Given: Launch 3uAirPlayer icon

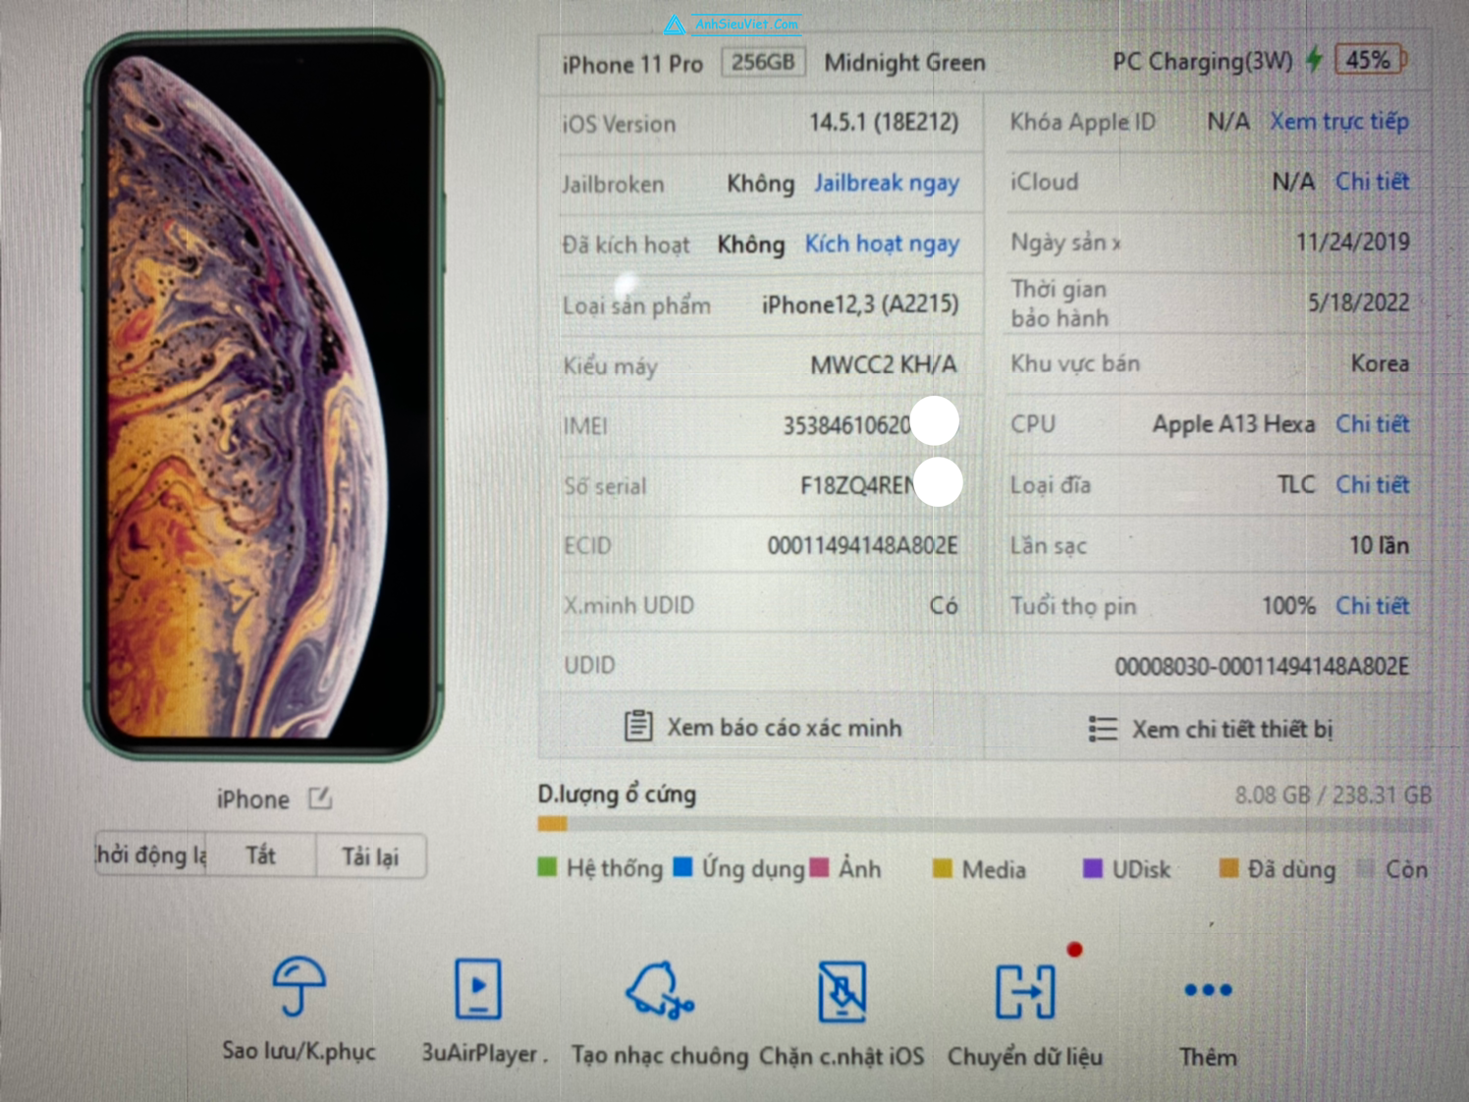Looking at the screenshot, I should (478, 988).
